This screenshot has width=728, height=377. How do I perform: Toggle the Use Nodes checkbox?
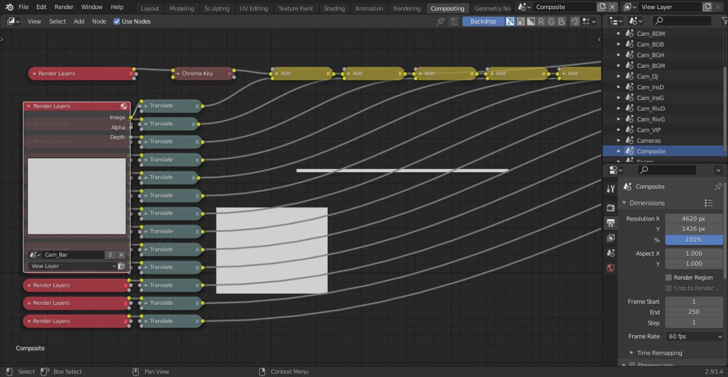(x=117, y=21)
